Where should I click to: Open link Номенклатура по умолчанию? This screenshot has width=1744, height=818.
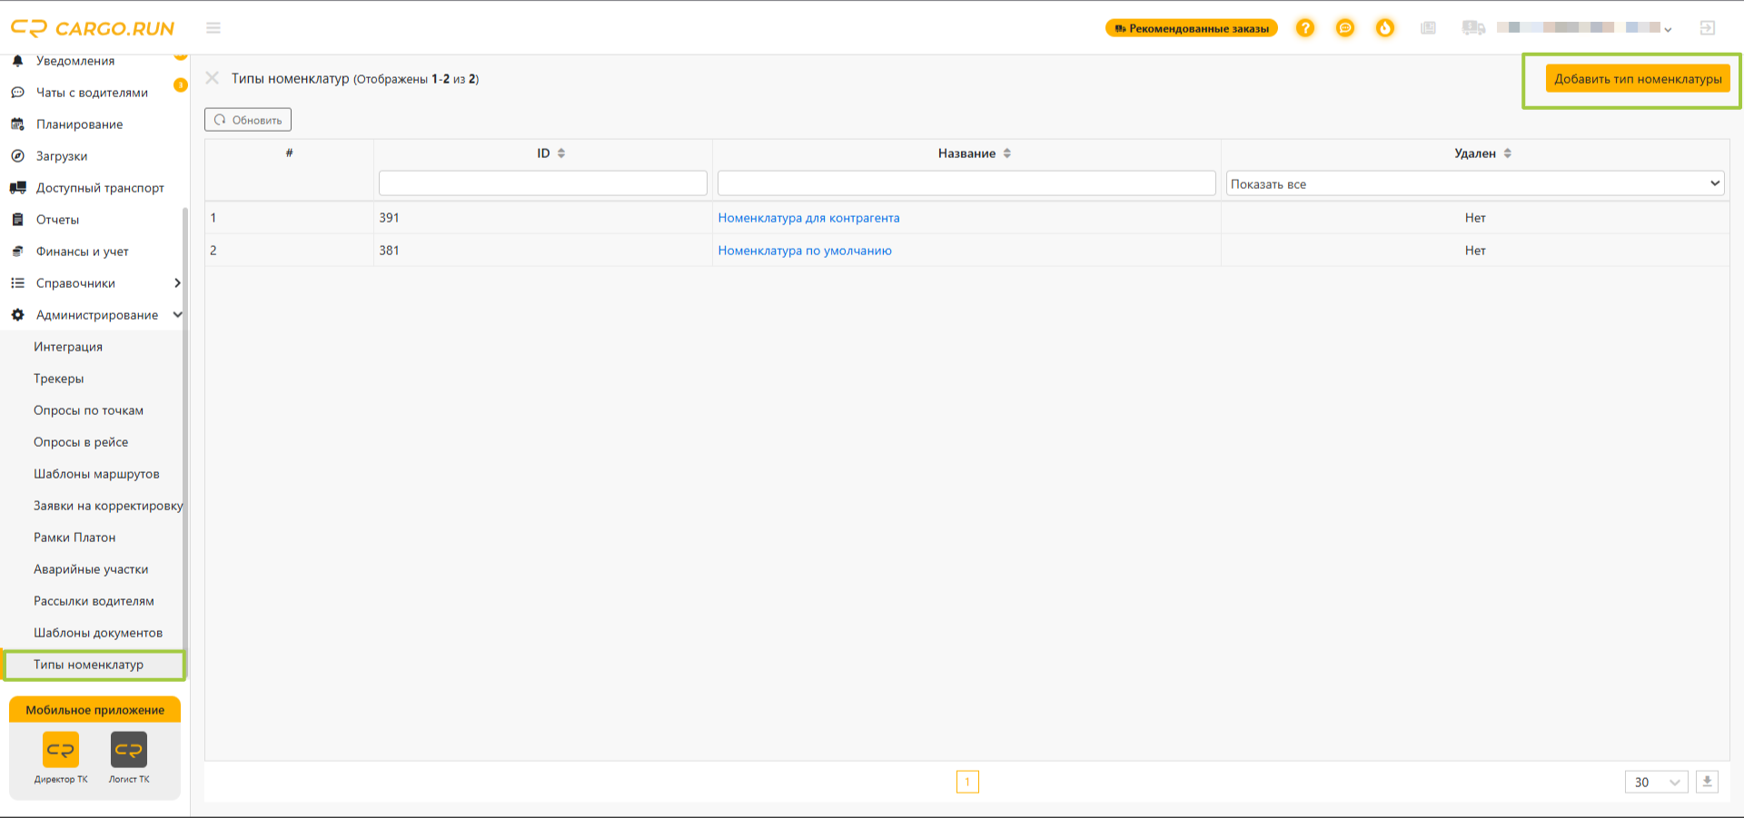805,251
